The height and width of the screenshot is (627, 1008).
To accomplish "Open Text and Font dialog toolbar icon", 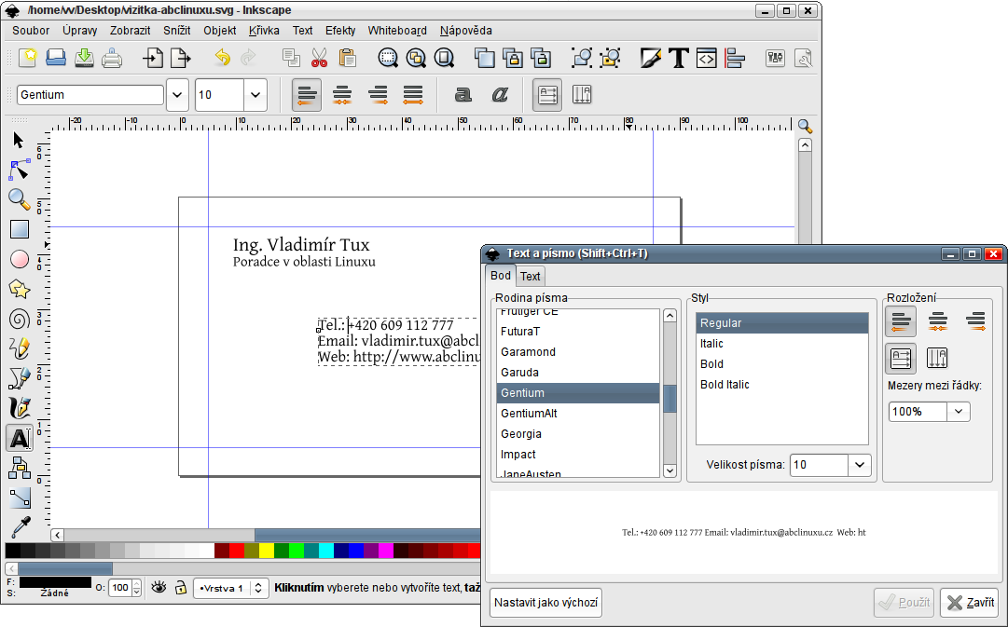I will click(678, 58).
